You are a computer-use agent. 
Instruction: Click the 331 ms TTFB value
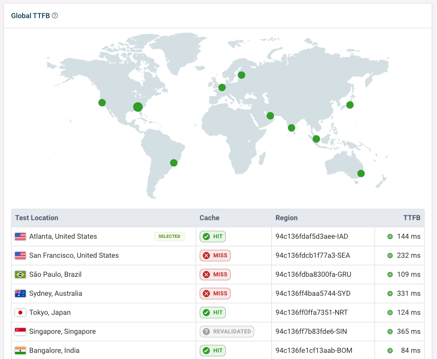(x=409, y=293)
